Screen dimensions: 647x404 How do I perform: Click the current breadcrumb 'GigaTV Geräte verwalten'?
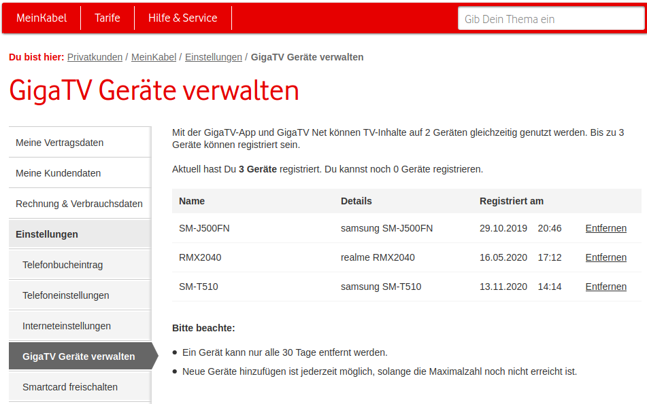point(307,57)
